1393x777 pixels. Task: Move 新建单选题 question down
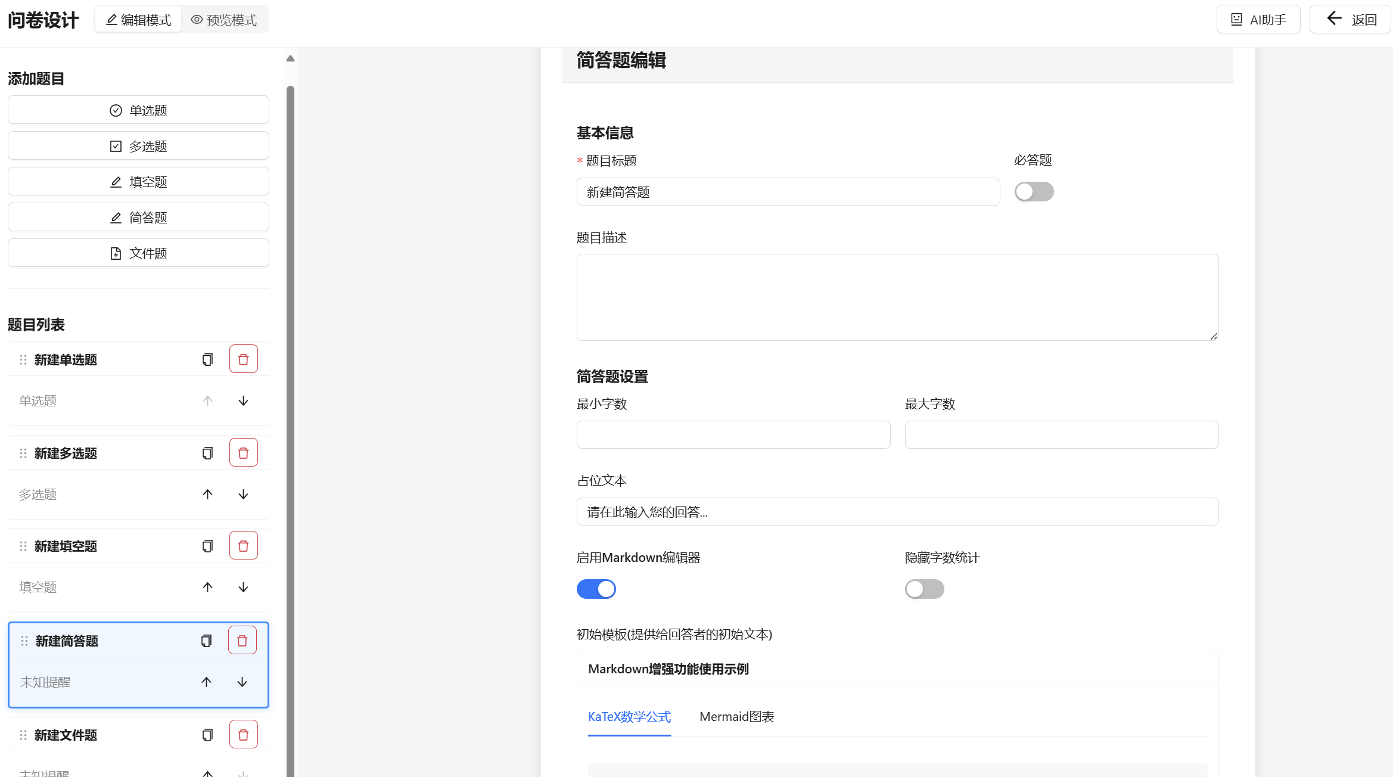[243, 401]
